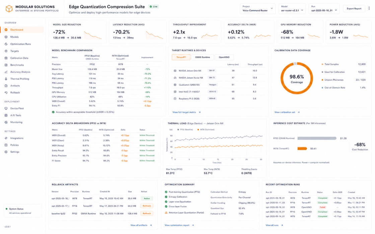Open the Dashboard sidebar icon
Image resolution: width=375 pixels, height=234 pixels.
pyautogui.click(x=6, y=30)
